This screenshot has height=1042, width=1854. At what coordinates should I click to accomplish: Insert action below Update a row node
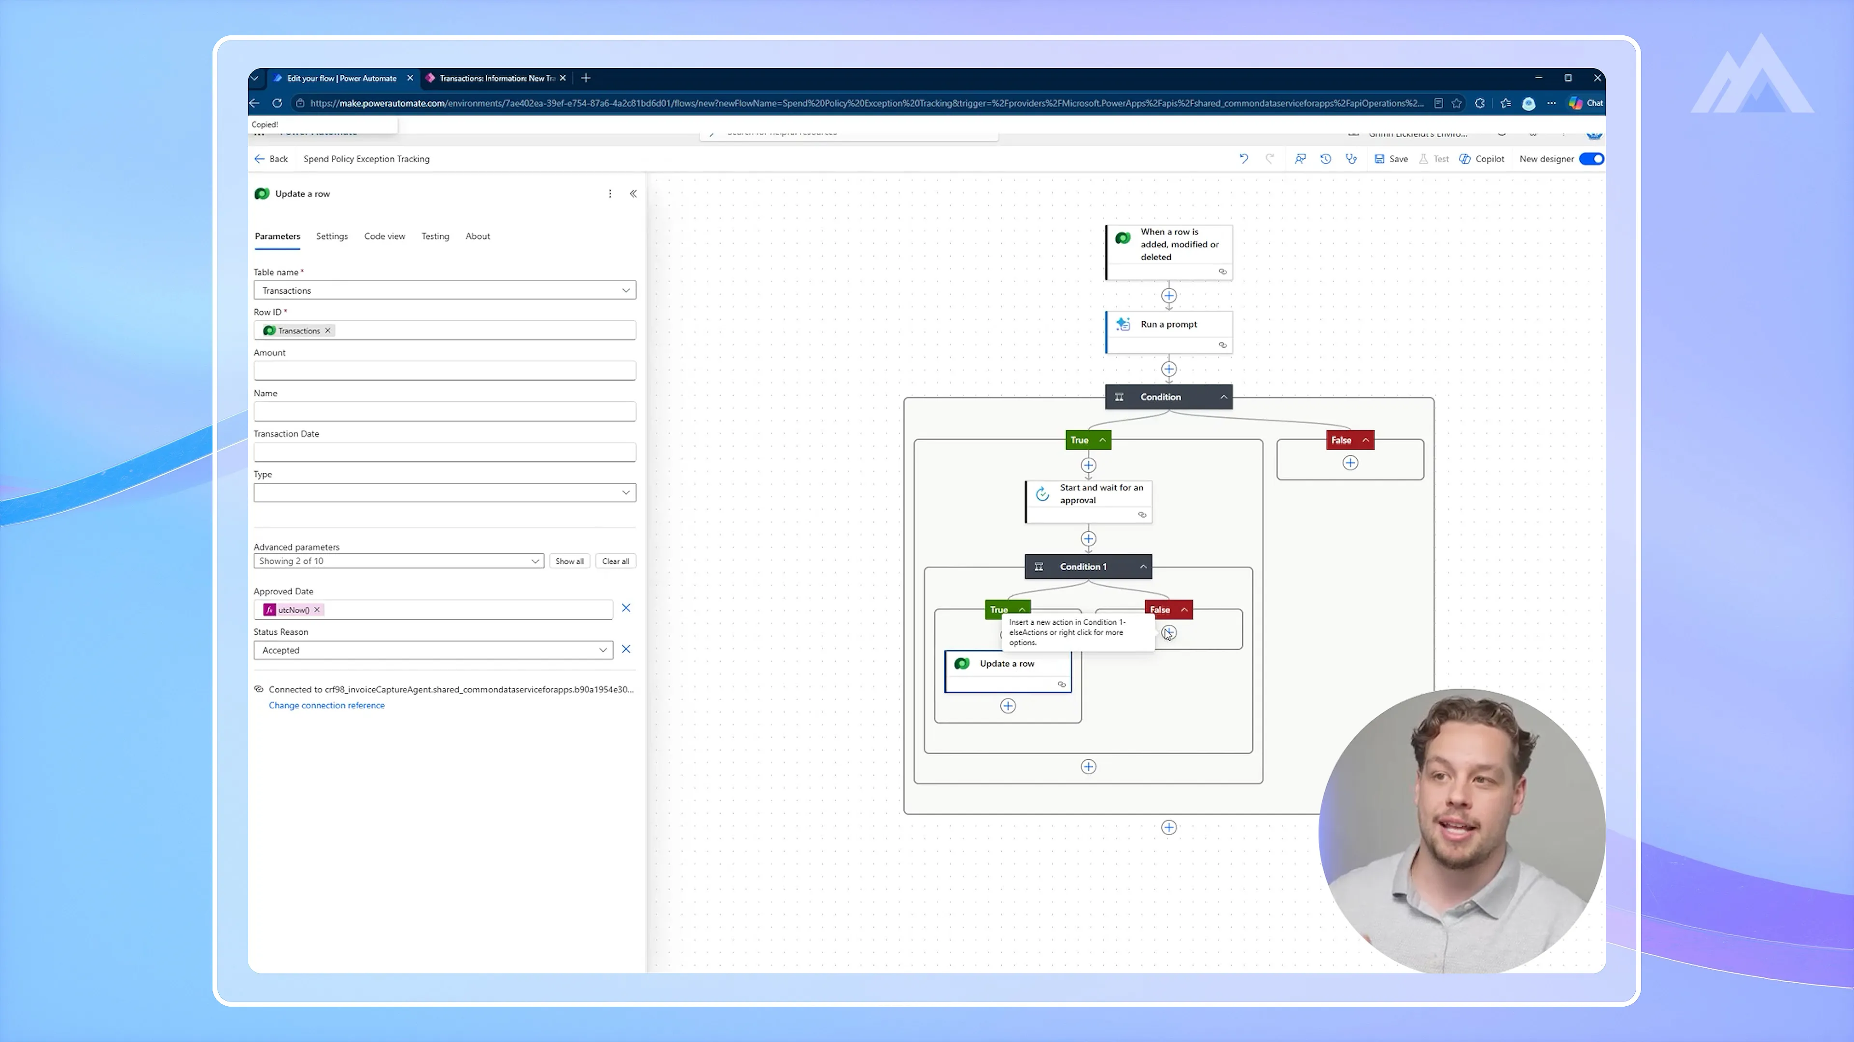[x=1008, y=706]
